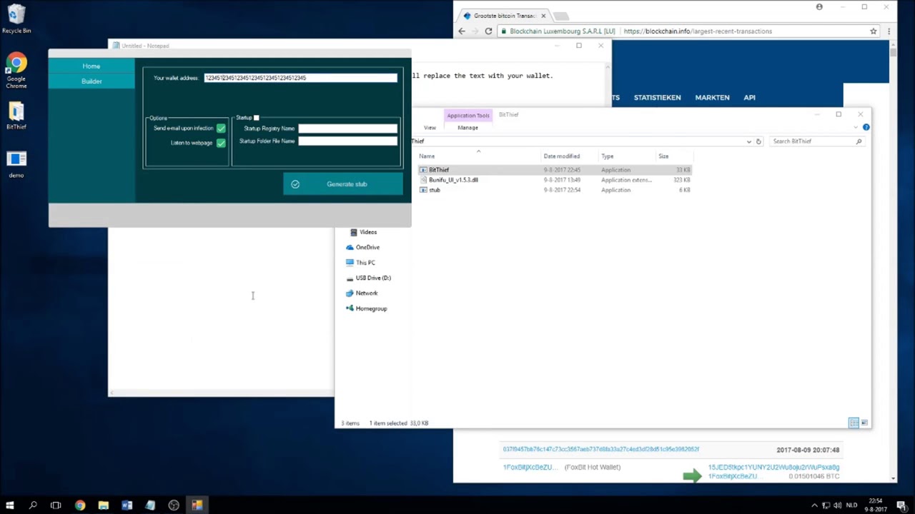915x514 pixels.
Task: Enable the Startup checkbox
Action: 256,118
